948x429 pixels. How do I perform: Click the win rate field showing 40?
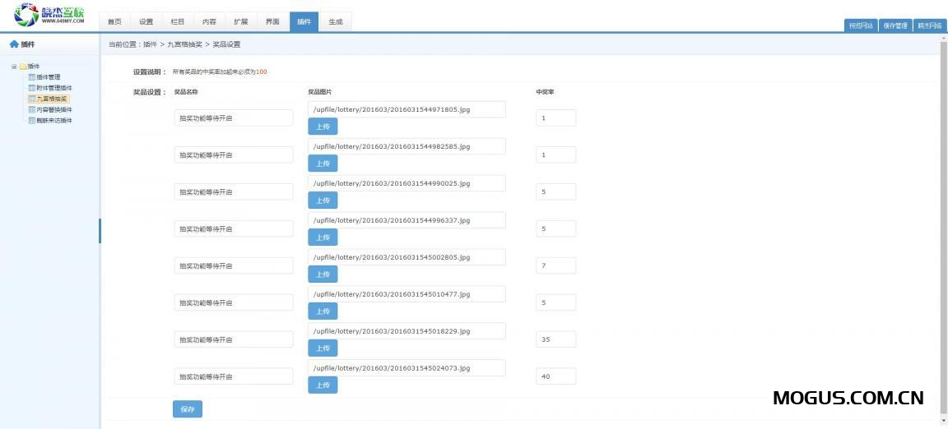[x=555, y=376]
